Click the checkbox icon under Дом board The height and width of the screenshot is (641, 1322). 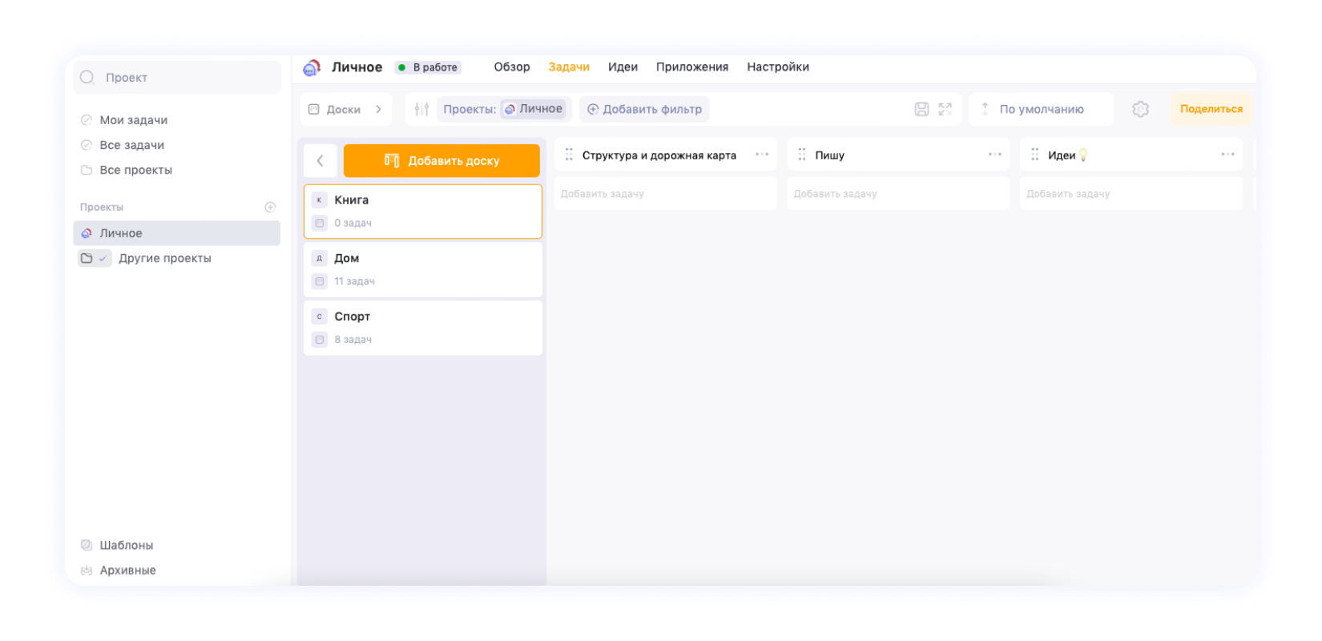point(320,281)
